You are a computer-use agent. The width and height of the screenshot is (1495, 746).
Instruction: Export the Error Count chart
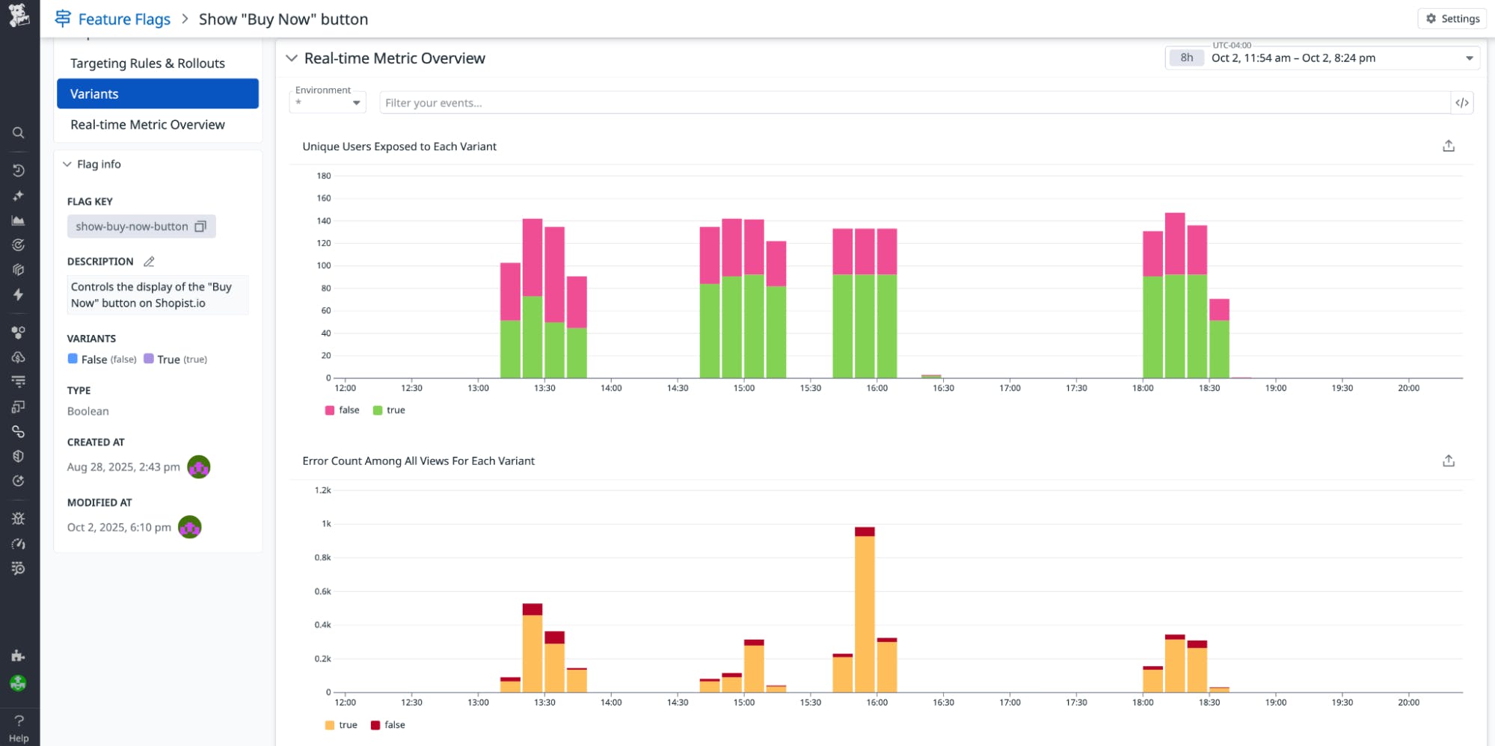click(x=1448, y=461)
